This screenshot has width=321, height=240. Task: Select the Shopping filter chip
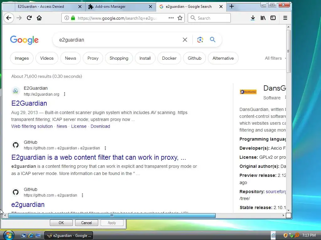coord(119,58)
